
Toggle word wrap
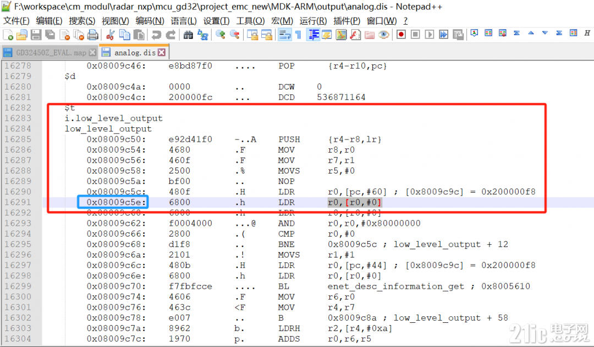pyautogui.click(x=284, y=35)
